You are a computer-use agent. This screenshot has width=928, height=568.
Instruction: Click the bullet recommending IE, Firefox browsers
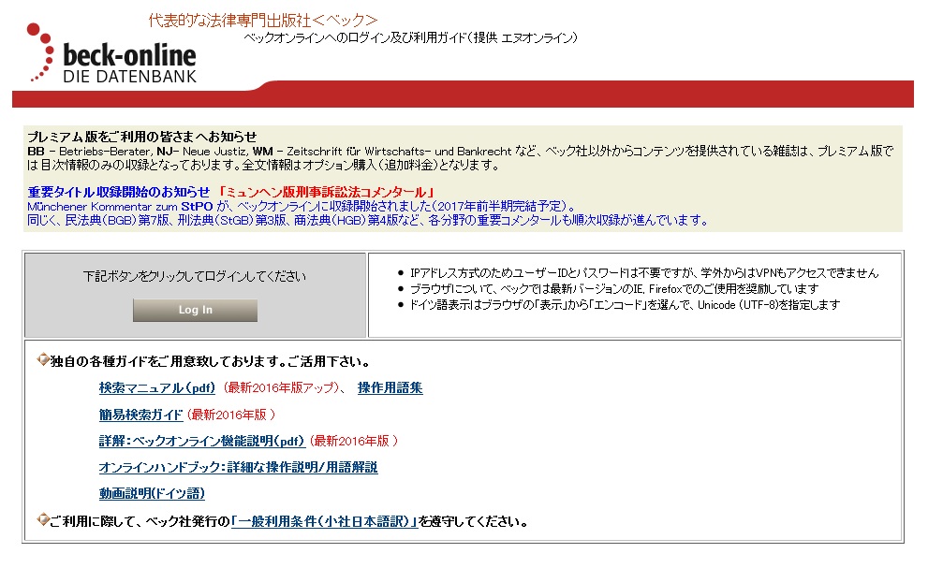click(614, 289)
